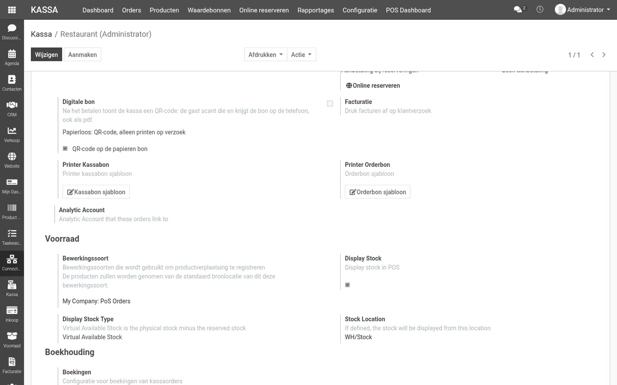Open Waardebonnen menu

coord(209,10)
